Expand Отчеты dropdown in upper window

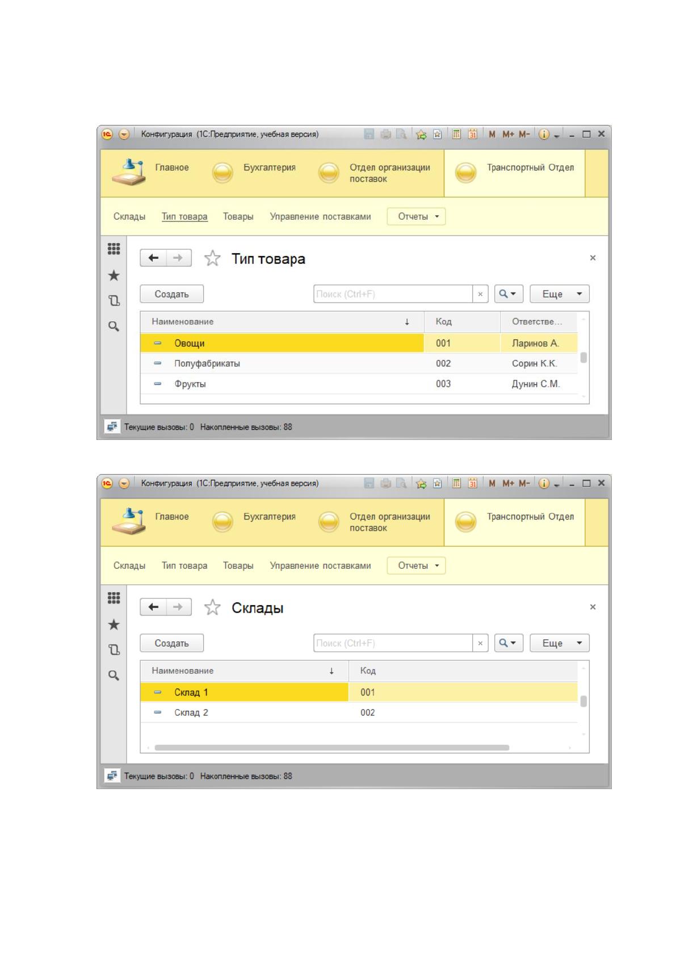coord(416,216)
